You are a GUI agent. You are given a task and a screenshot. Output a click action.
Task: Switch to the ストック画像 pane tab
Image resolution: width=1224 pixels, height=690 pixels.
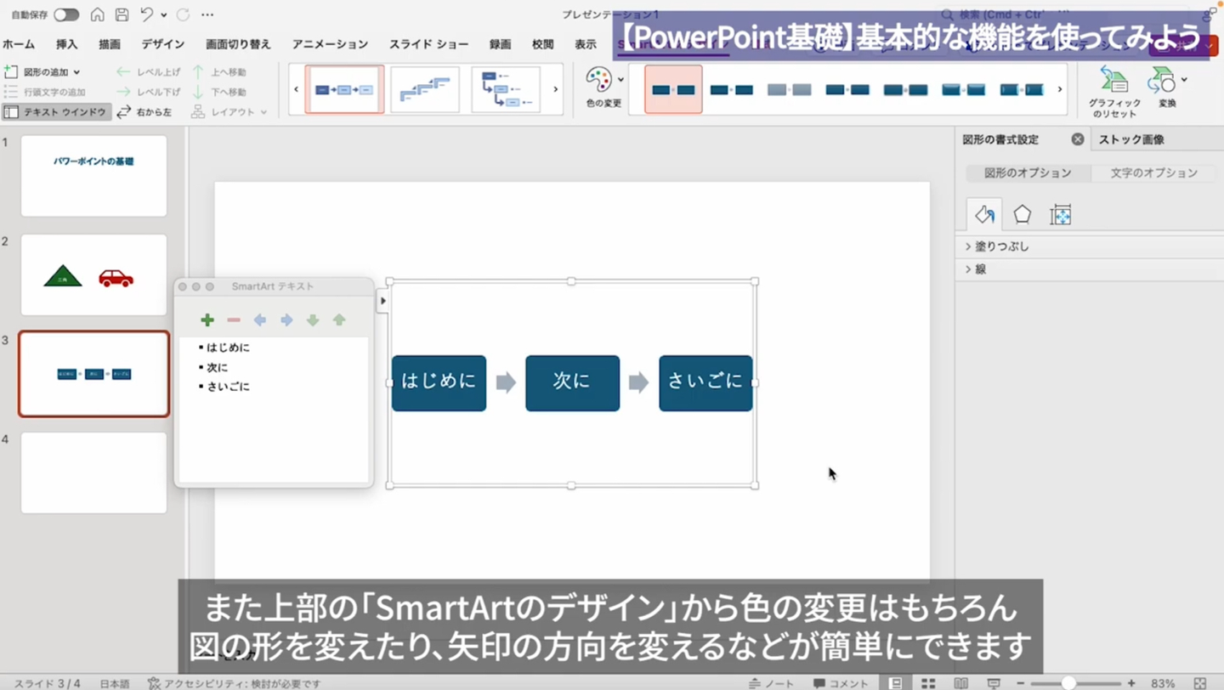coord(1131,139)
